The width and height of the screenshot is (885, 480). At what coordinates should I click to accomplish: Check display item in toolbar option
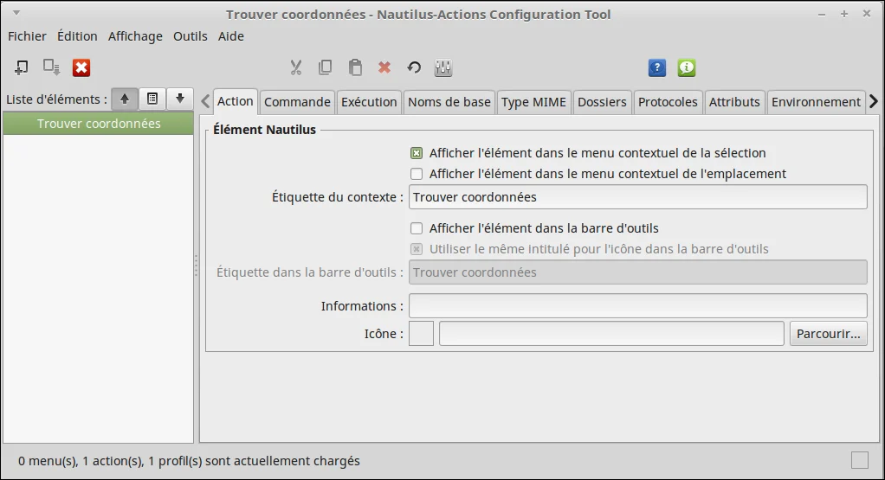click(x=417, y=228)
